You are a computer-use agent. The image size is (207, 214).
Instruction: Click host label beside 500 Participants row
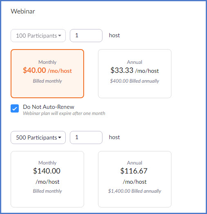click(x=114, y=137)
